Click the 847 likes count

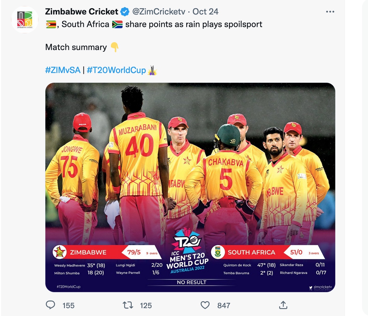(x=224, y=305)
